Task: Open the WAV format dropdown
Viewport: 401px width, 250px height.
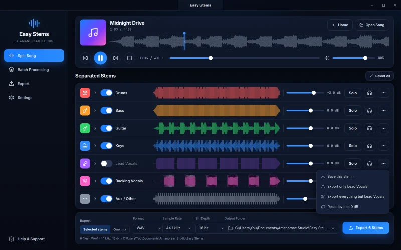Action: [x=147, y=228]
